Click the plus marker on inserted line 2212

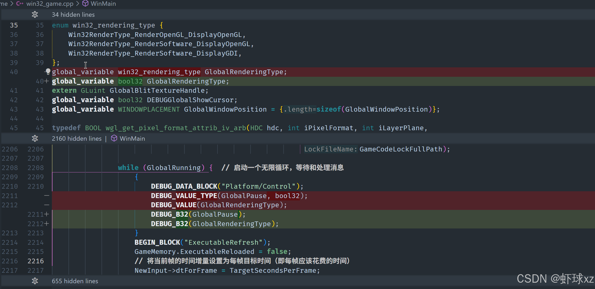[46, 224]
